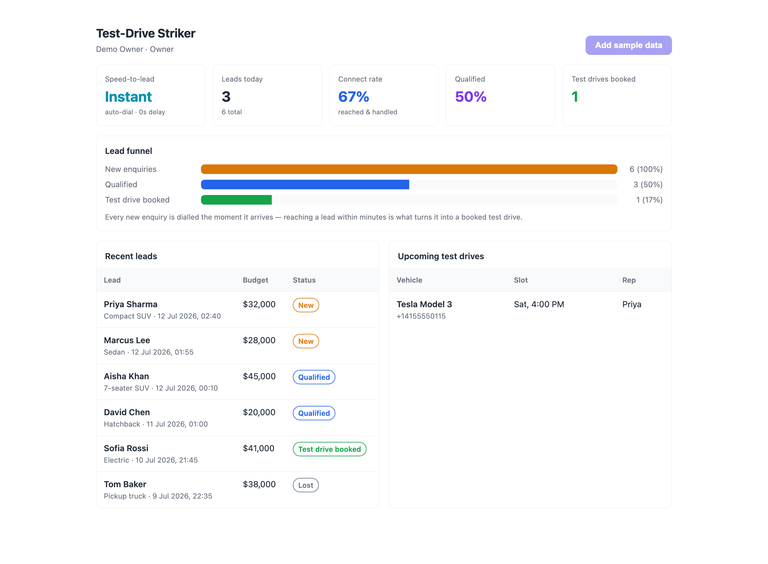Open lead Marcus Lee

tap(238, 346)
